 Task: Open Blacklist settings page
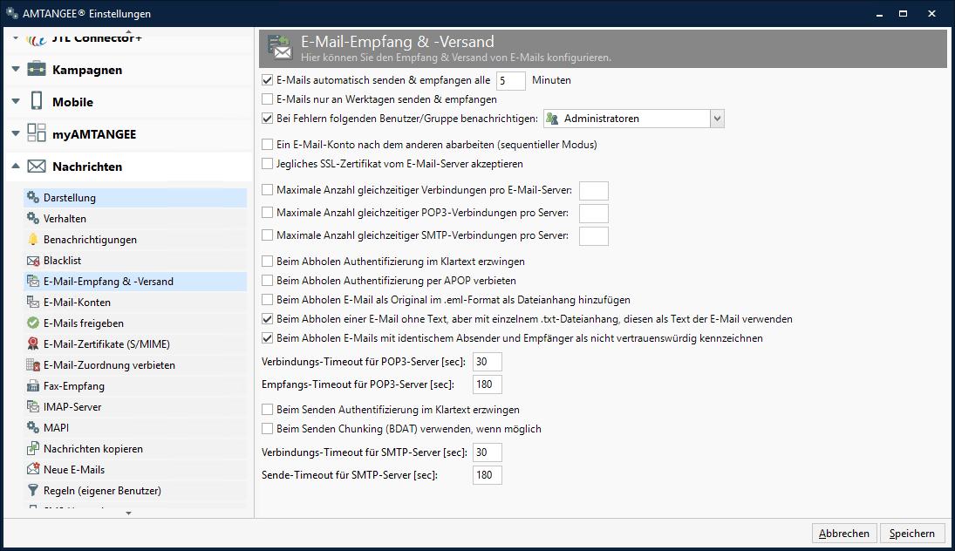coord(135,261)
